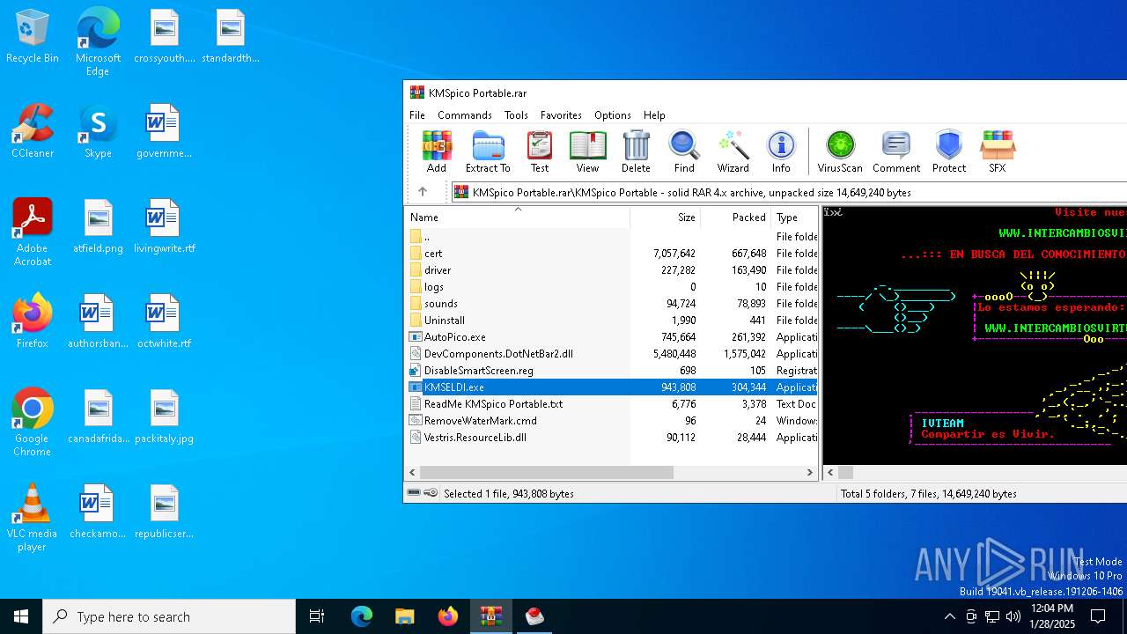Select DevComponents.DotNetBar2.dll file
The width and height of the screenshot is (1127, 634).
pyautogui.click(x=611, y=354)
